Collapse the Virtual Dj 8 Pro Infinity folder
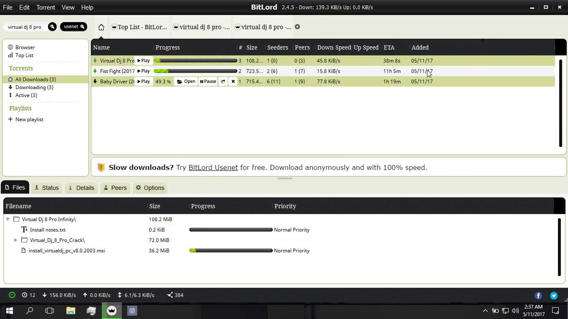Screen dimensions: 568x319 point(8,219)
